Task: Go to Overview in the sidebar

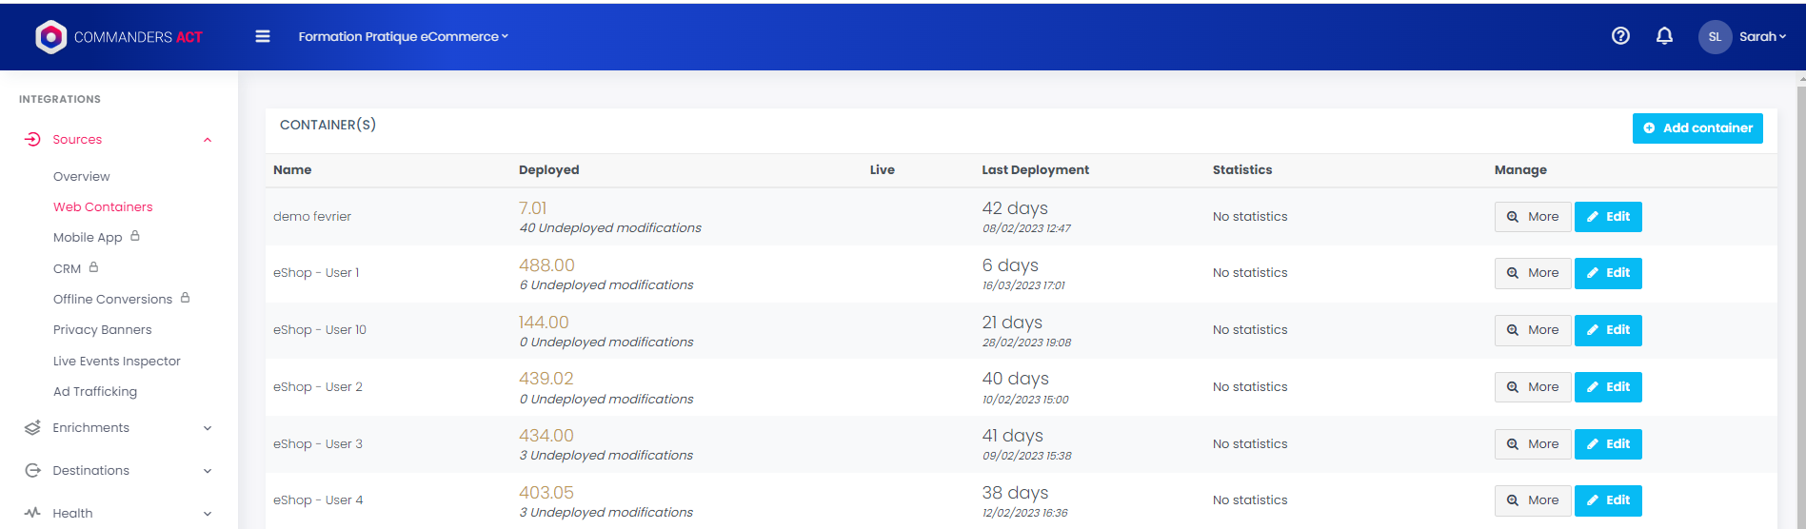Action: (x=82, y=177)
